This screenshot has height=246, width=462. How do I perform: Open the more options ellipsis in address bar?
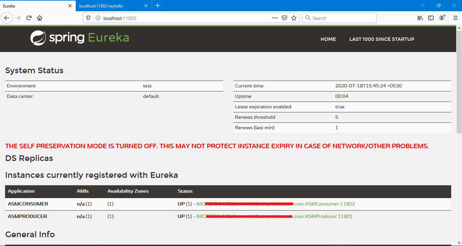pos(275,18)
